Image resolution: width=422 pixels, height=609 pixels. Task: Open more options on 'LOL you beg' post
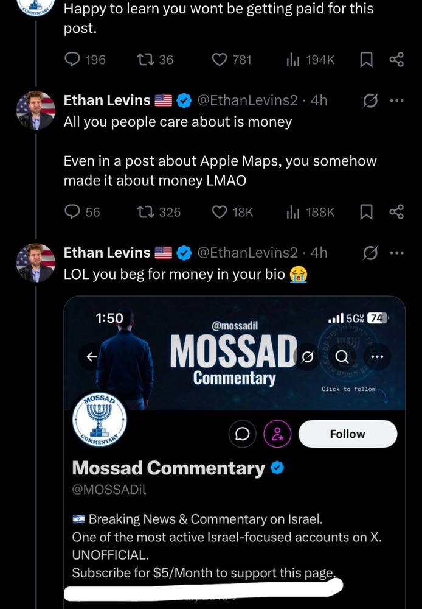(396, 252)
